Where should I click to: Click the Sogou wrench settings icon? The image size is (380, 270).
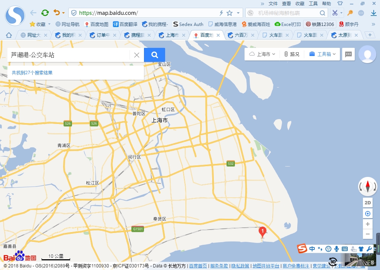[369, 249]
